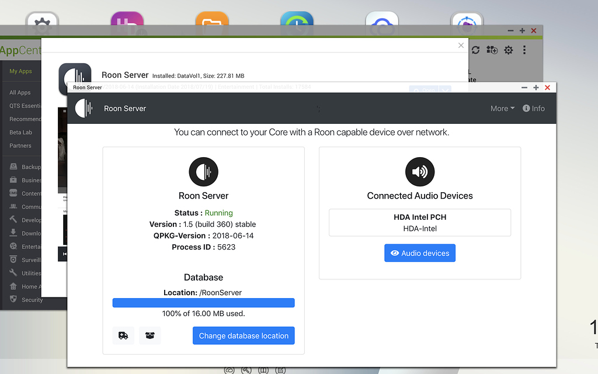Click the database unpack/restore box icon

(x=149, y=335)
